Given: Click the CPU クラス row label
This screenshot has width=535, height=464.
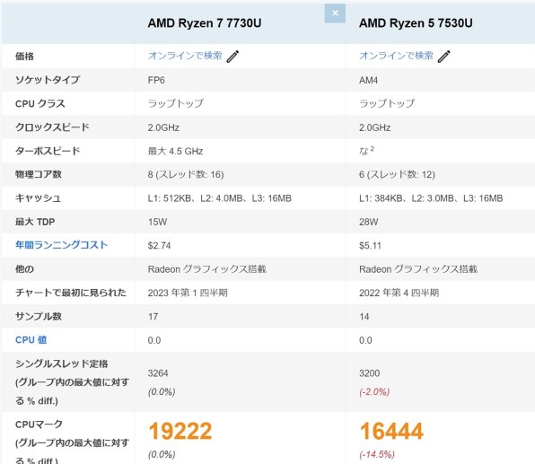Looking at the screenshot, I should point(39,103).
